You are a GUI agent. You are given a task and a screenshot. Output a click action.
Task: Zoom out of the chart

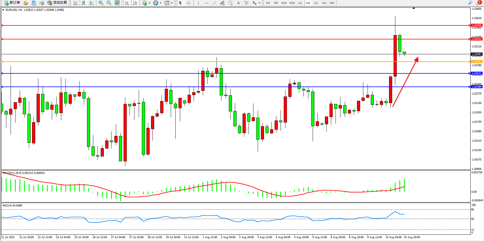(109, 3)
